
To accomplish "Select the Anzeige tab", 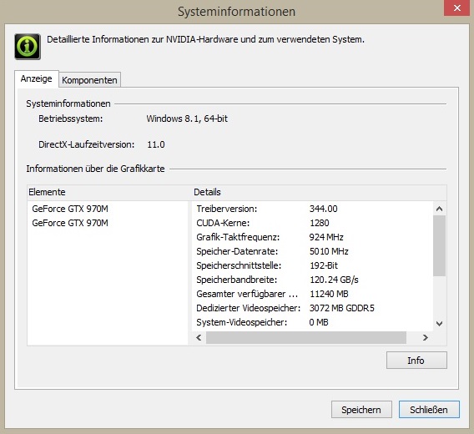I will (x=36, y=79).
